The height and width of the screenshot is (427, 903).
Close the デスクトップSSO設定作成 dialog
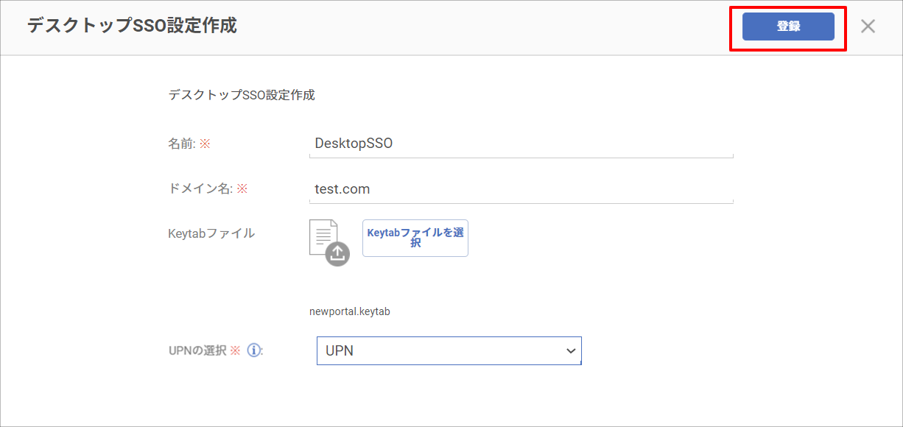[868, 27]
